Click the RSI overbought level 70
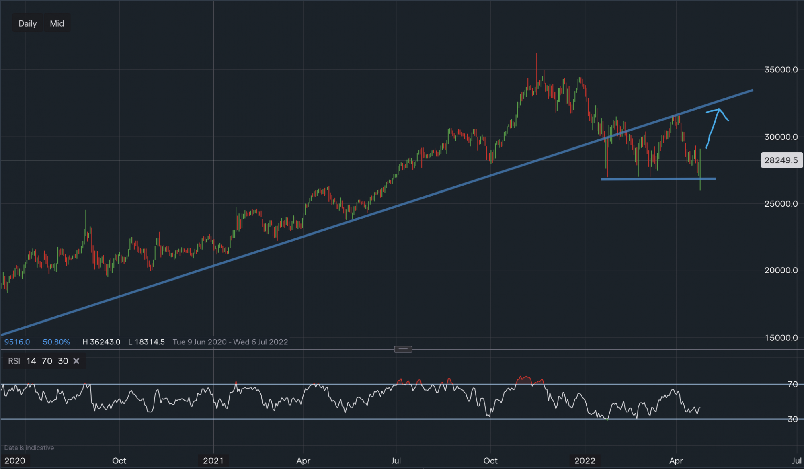This screenshot has height=469, width=804. [47, 361]
